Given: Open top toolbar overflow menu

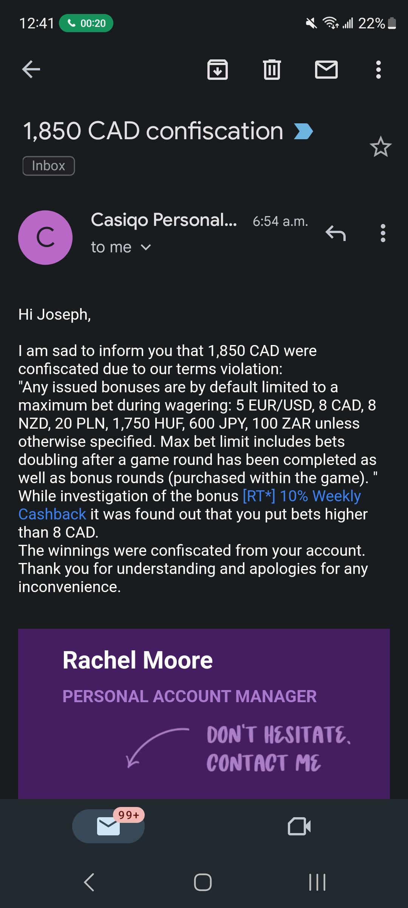Looking at the screenshot, I should [379, 70].
